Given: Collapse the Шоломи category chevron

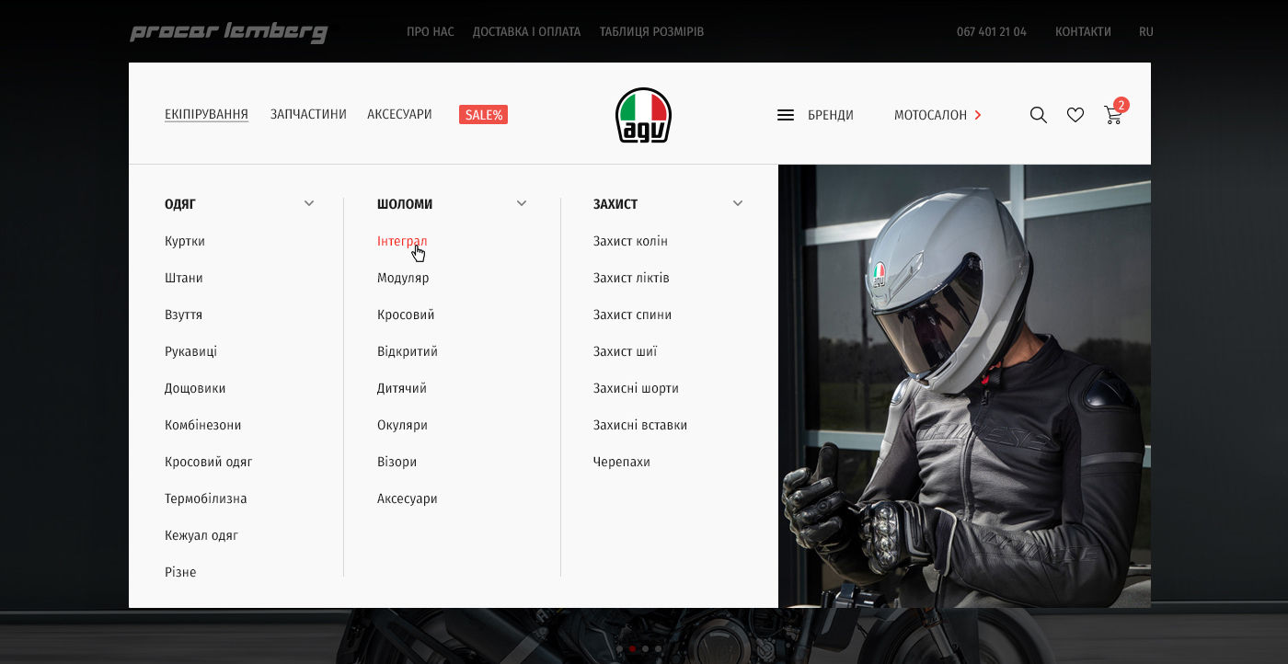Looking at the screenshot, I should point(522,203).
